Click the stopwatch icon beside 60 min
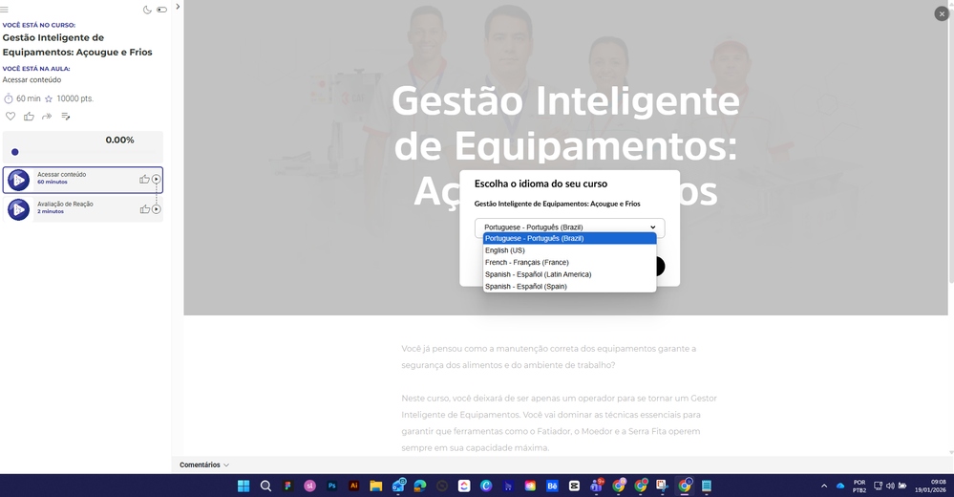The image size is (954, 497). coord(9,98)
